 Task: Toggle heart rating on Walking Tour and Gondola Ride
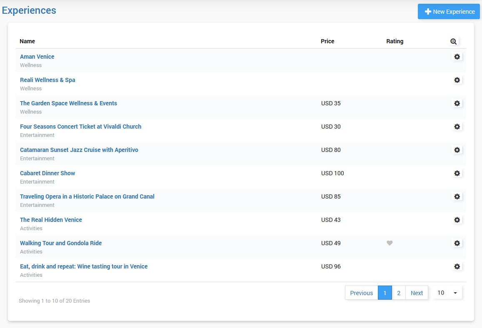(x=390, y=243)
